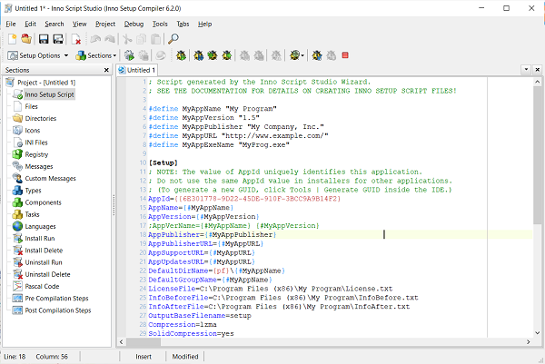The width and height of the screenshot is (545, 364).
Task: Open the Components section
Action: 43,202
